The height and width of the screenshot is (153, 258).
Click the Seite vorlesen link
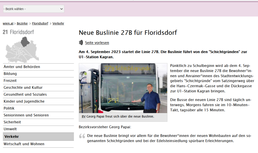pos(97,43)
